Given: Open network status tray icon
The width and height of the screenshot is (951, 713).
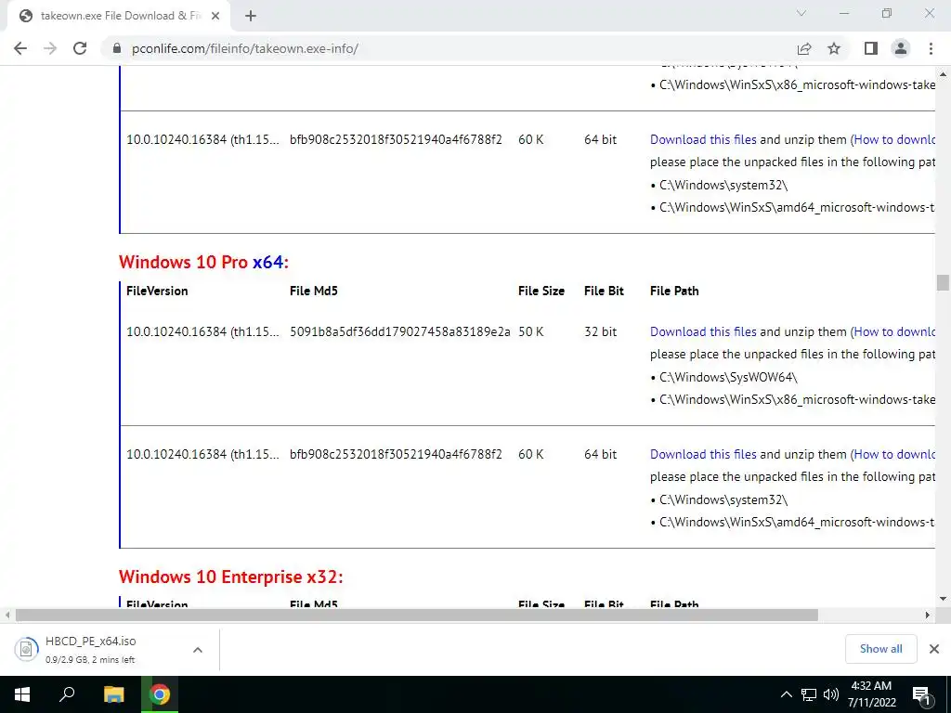Looking at the screenshot, I should pos(809,694).
